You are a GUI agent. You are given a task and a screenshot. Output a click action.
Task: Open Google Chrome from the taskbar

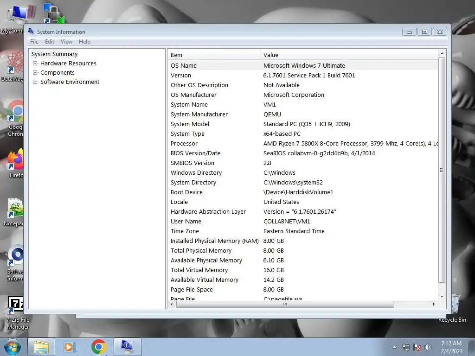[x=98, y=347]
